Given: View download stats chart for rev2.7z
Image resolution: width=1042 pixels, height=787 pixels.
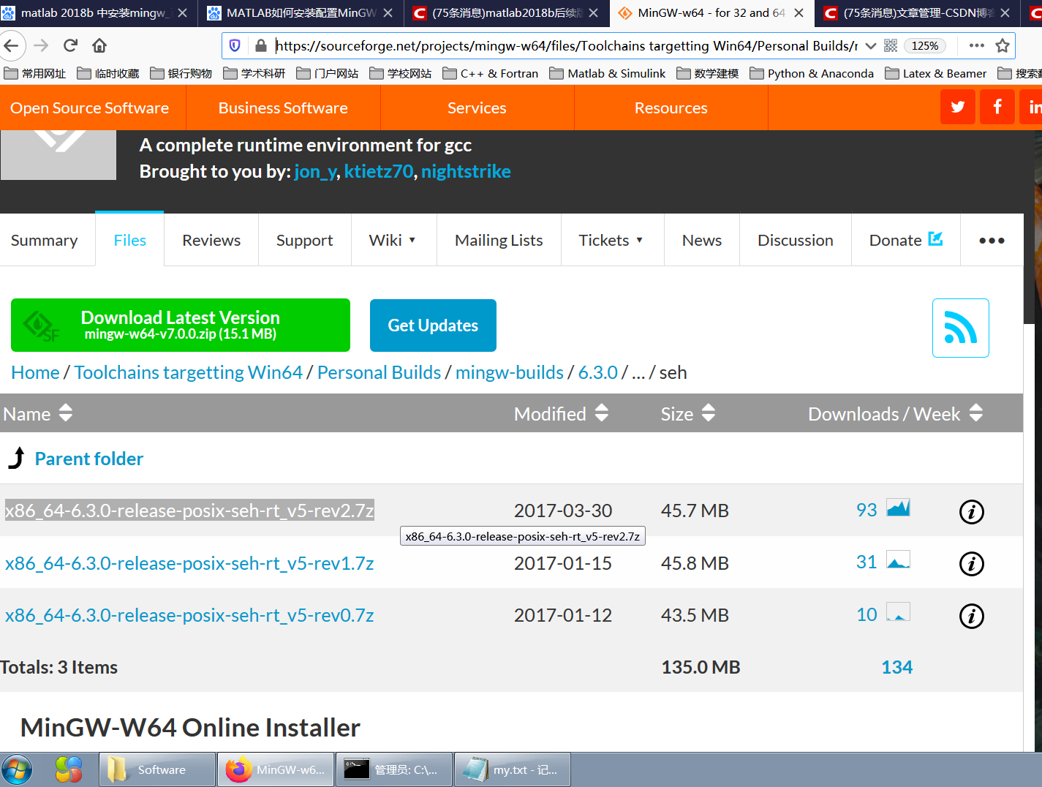Looking at the screenshot, I should [x=898, y=507].
